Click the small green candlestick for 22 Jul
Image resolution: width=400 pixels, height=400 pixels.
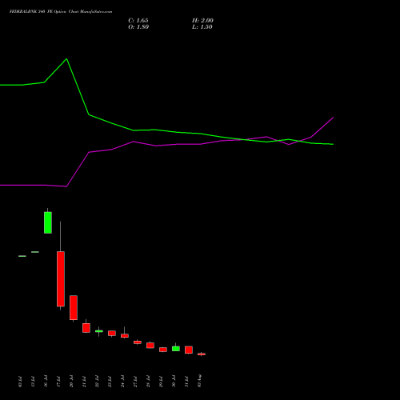[99, 331]
